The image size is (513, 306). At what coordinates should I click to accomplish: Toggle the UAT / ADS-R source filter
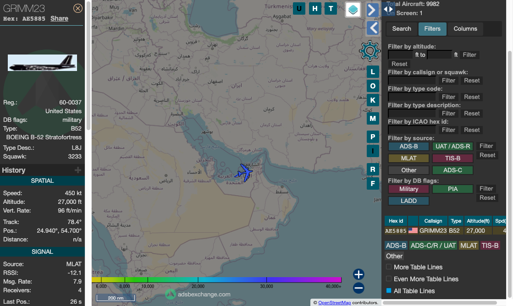tap(452, 147)
